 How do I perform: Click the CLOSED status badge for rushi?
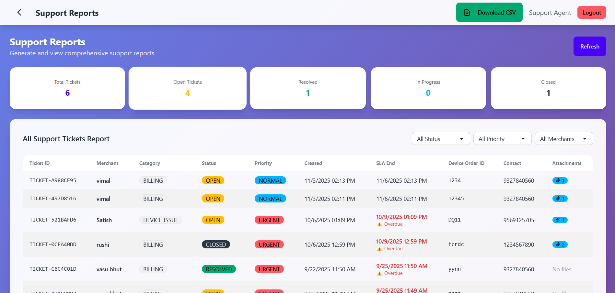pos(215,244)
